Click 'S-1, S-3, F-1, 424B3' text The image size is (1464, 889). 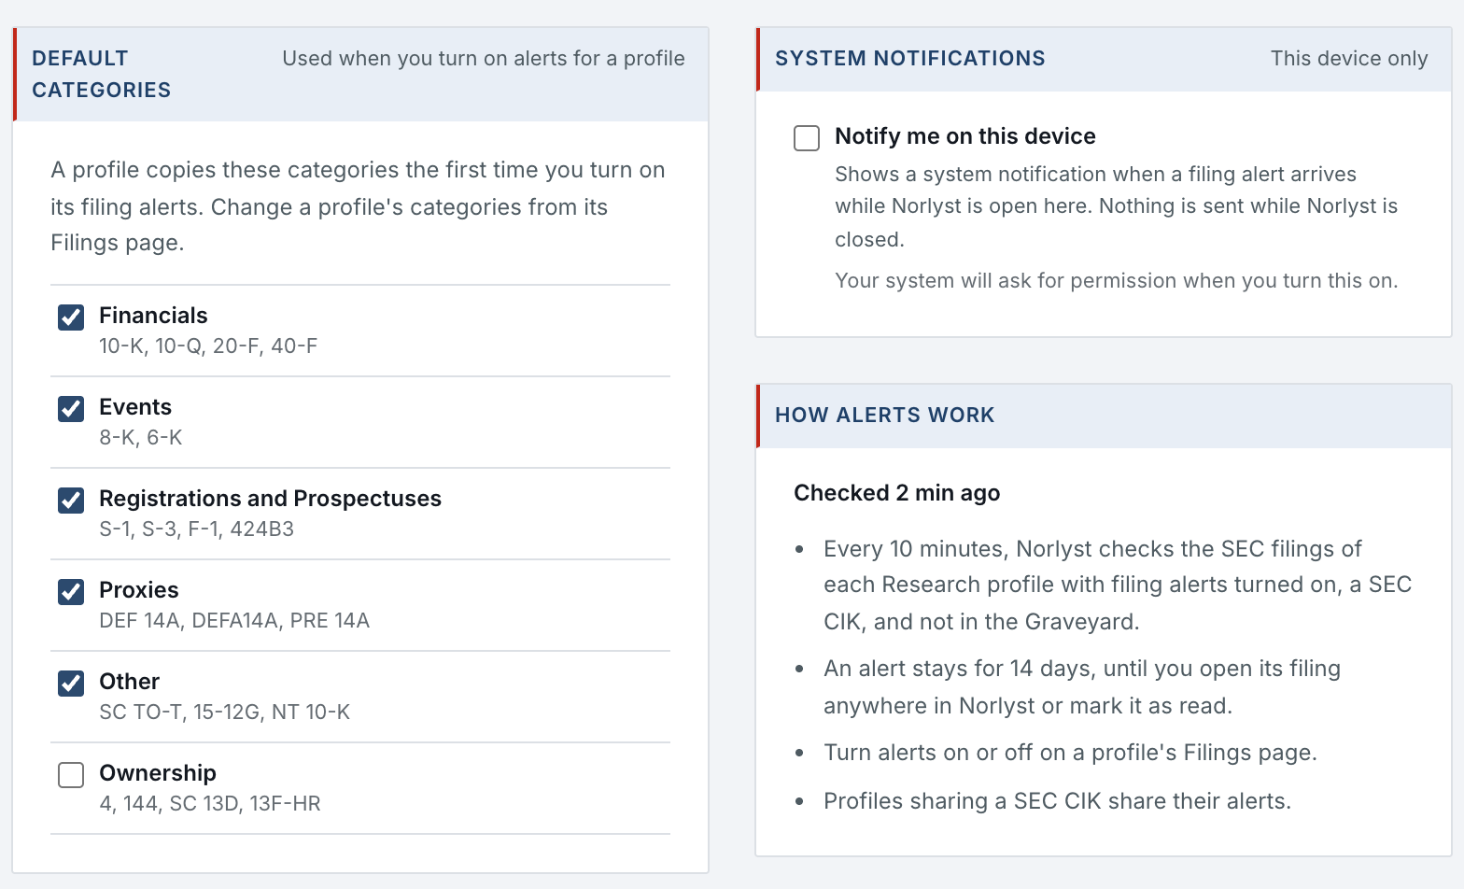[x=196, y=529]
